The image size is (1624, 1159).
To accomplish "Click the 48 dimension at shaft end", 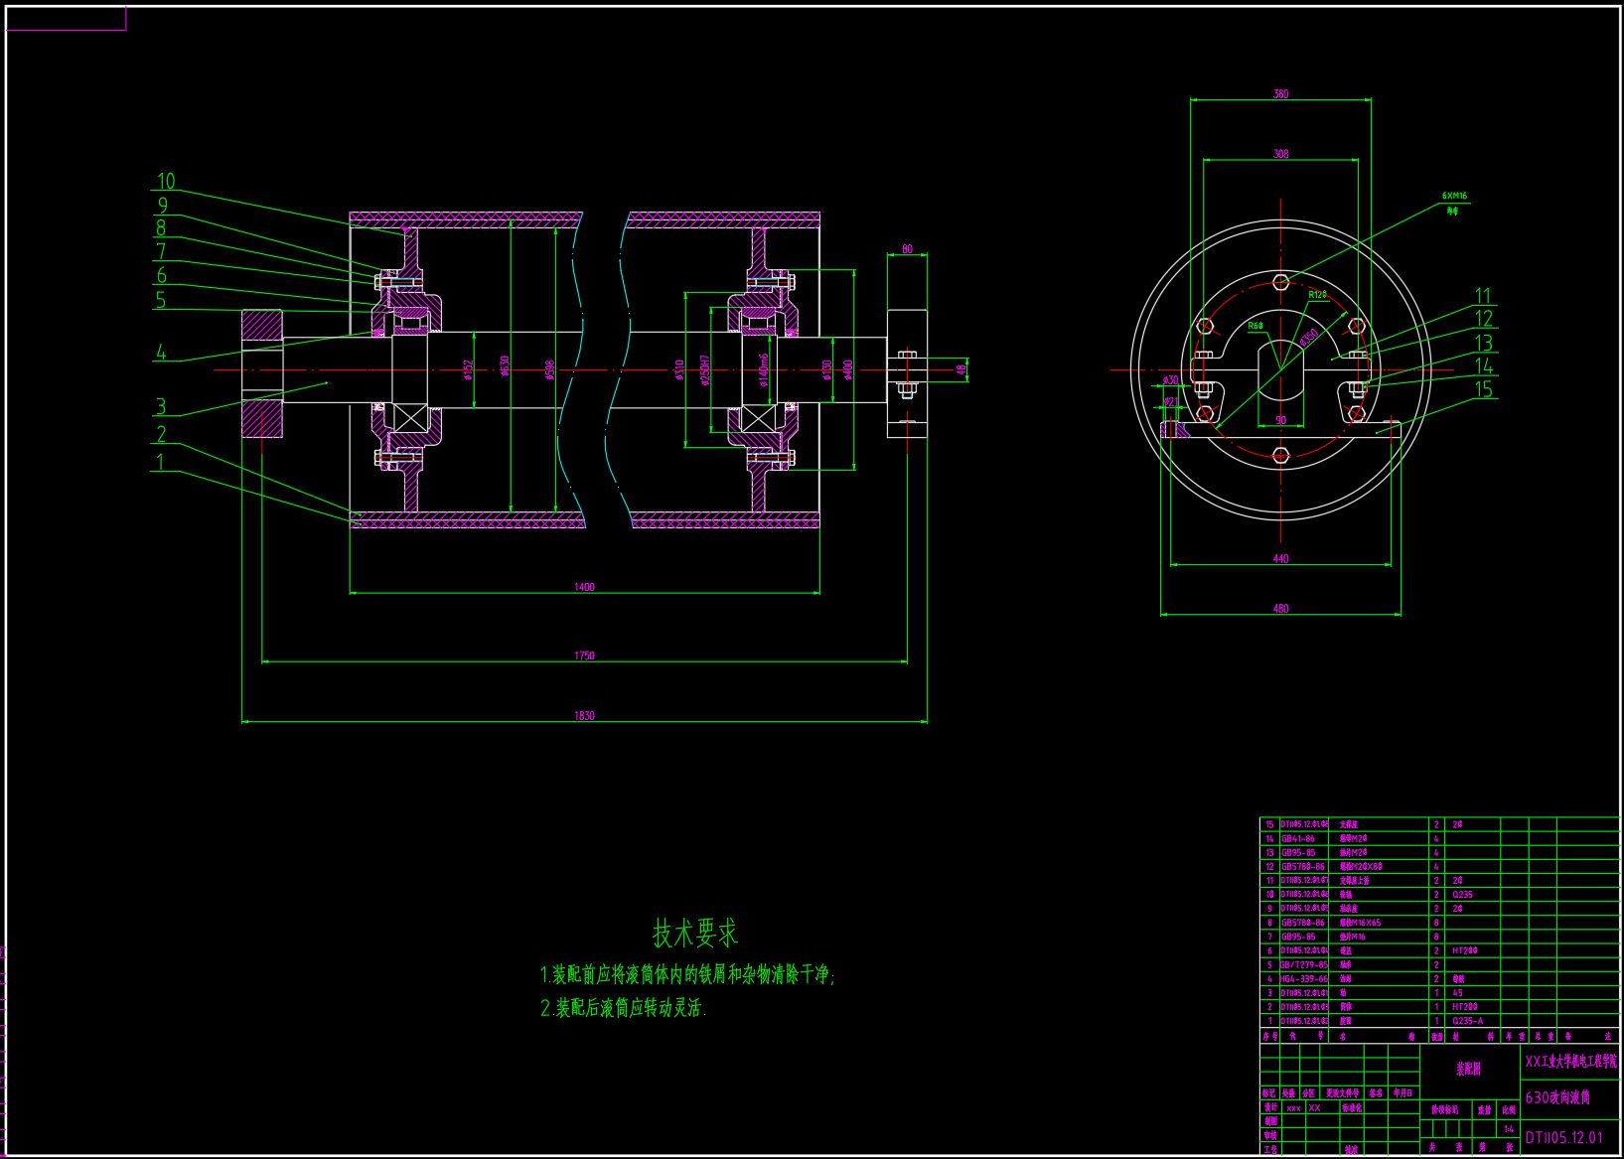I will click(x=961, y=369).
